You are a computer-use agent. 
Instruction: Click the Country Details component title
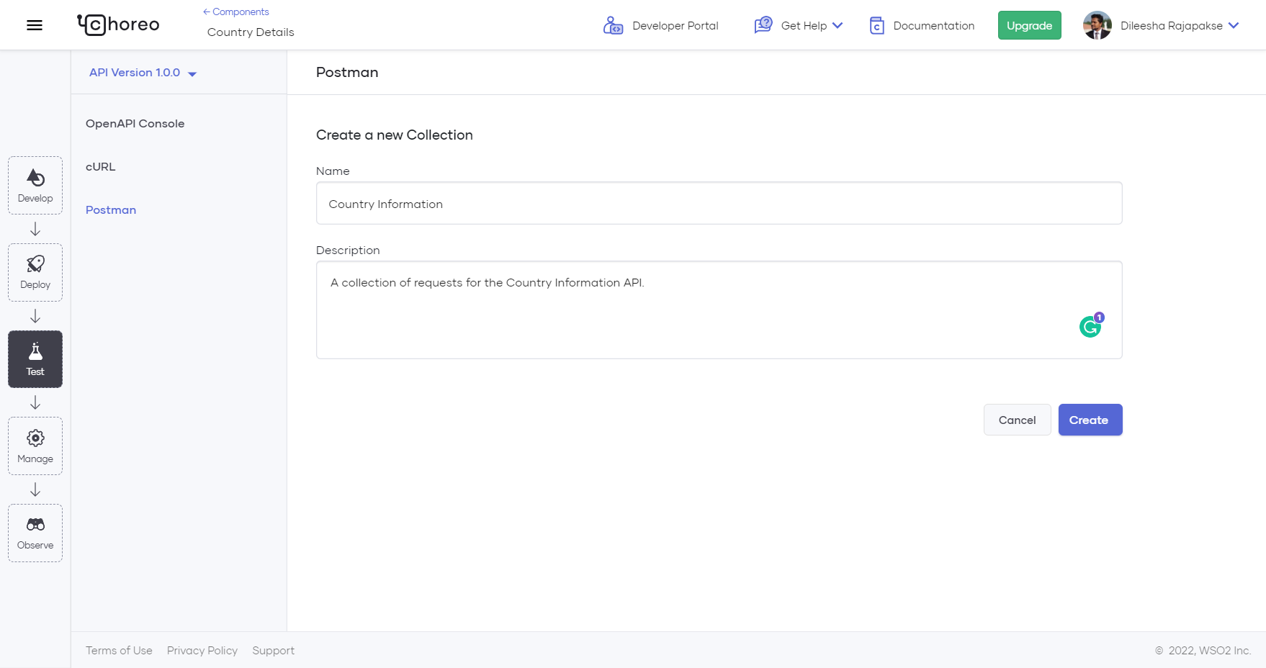251,32
